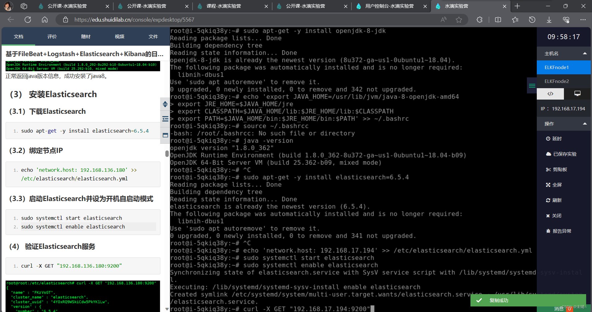This screenshot has height=312, width=592.
Task: Collapse the 操作 section
Action: [x=585, y=124]
